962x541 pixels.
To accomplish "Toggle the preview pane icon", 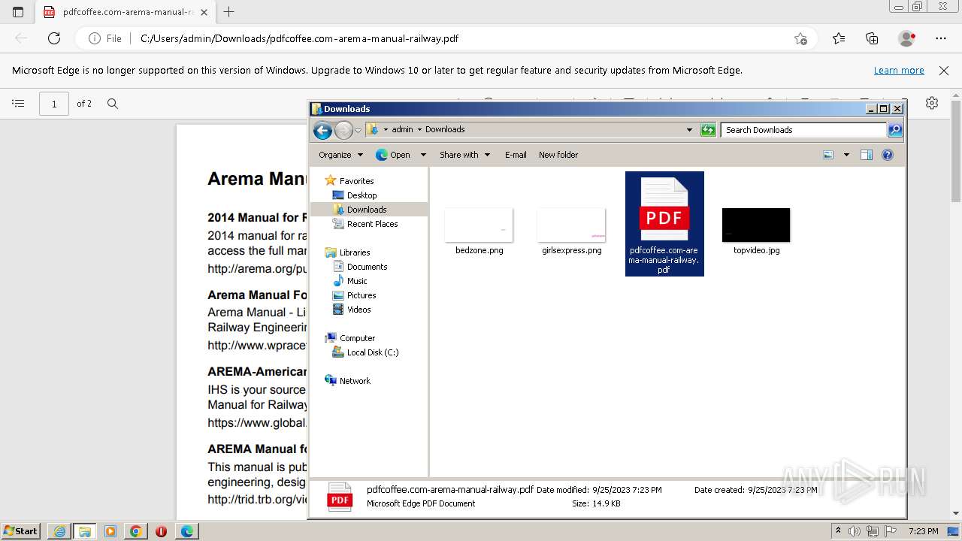I will pyautogui.click(x=867, y=155).
